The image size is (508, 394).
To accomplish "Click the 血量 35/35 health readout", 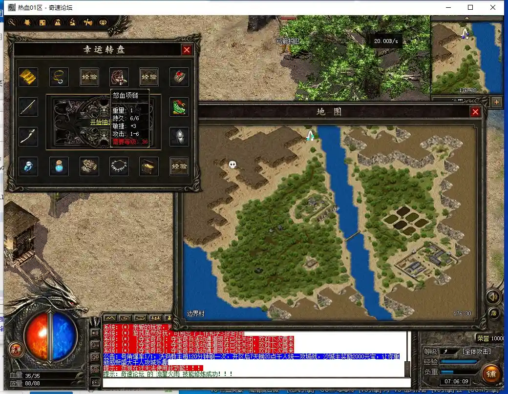I will [24, 375].
